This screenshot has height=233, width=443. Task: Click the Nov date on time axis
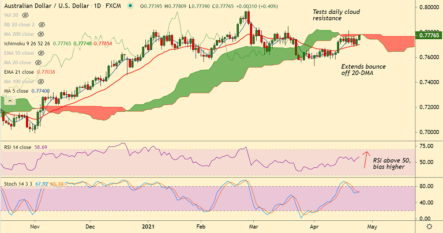coord(35,227)
